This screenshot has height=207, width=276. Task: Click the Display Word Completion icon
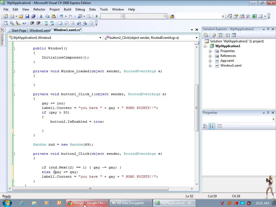[x=24, y=23]
